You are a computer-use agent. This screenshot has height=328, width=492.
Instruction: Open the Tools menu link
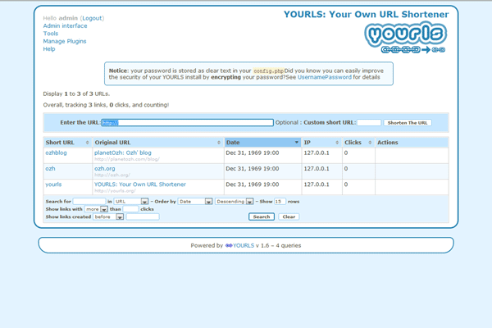50,34
